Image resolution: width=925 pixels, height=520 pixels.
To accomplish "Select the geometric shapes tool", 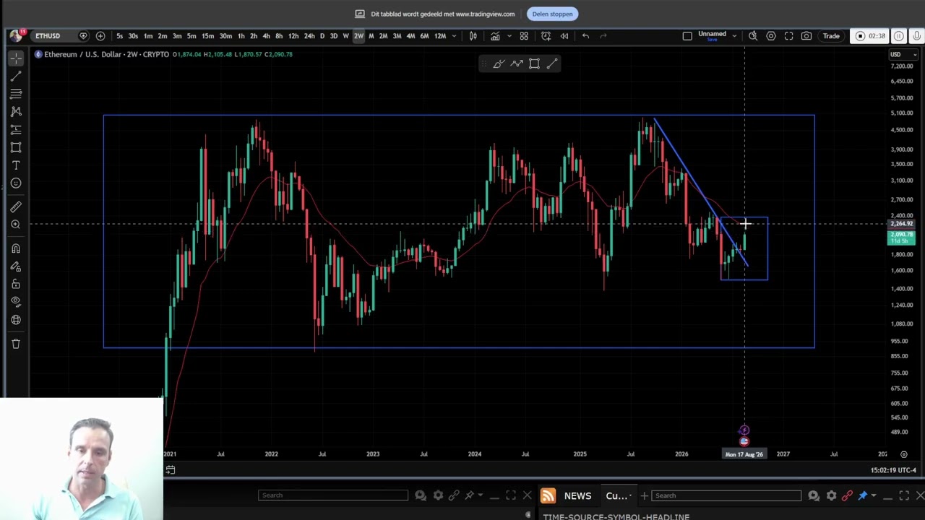I will [16, 147].
